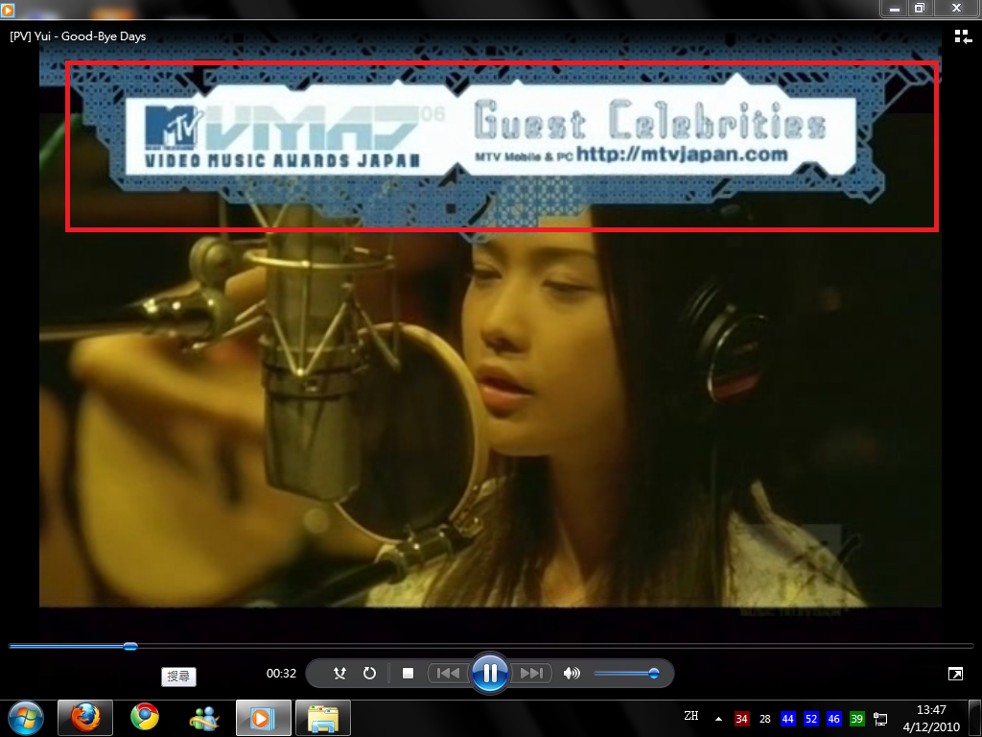Click the blue 52 tray icon
982x737 pixels.
[811, 719]
